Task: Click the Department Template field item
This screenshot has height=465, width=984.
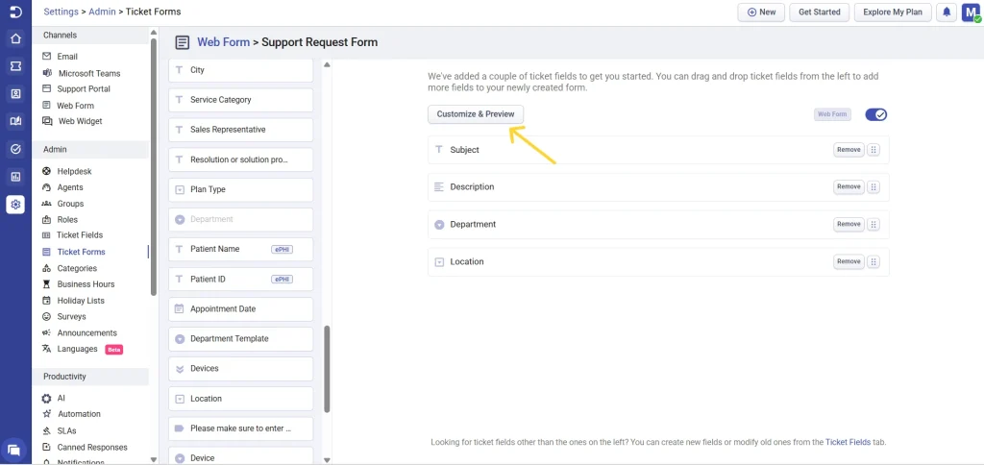Action: coord(240,339)
